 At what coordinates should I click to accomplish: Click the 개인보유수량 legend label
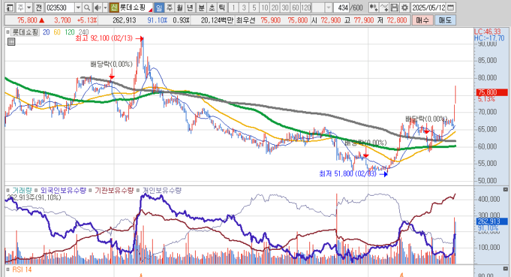click(162, 190)
